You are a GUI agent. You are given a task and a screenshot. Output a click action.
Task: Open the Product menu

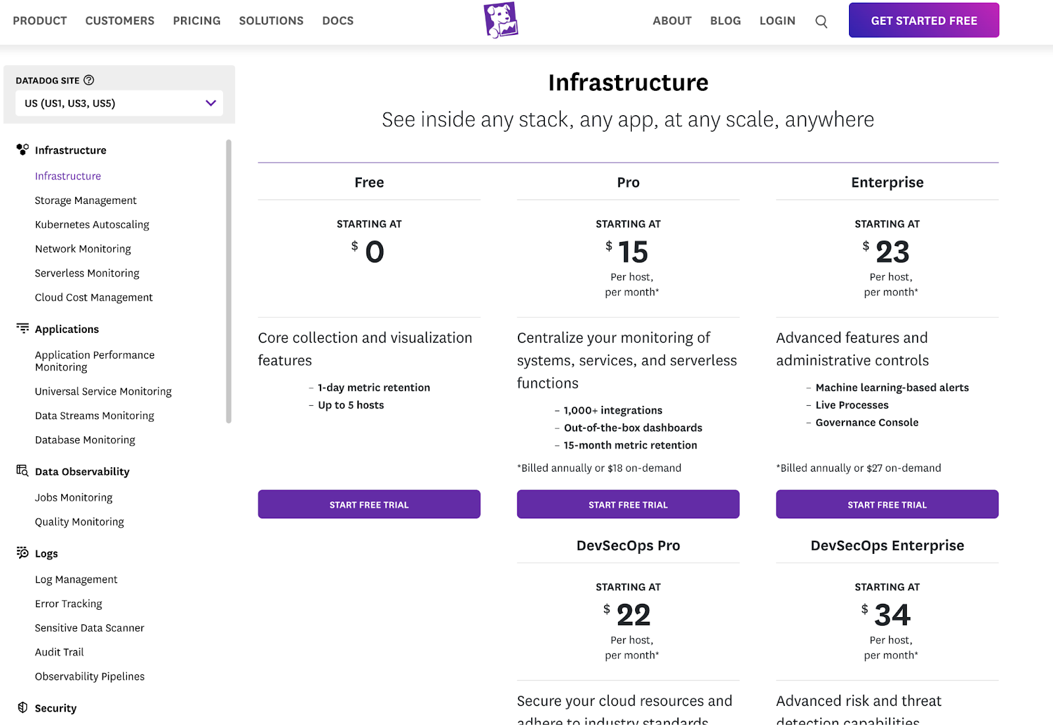(40, 20)
